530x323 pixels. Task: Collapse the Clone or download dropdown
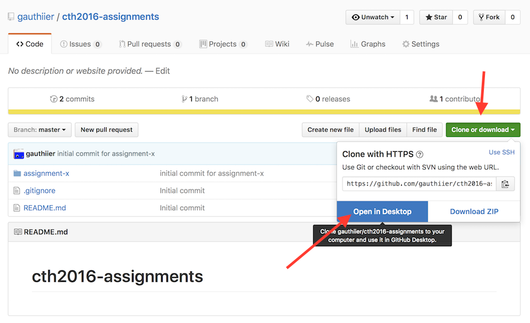pos(483,130)
